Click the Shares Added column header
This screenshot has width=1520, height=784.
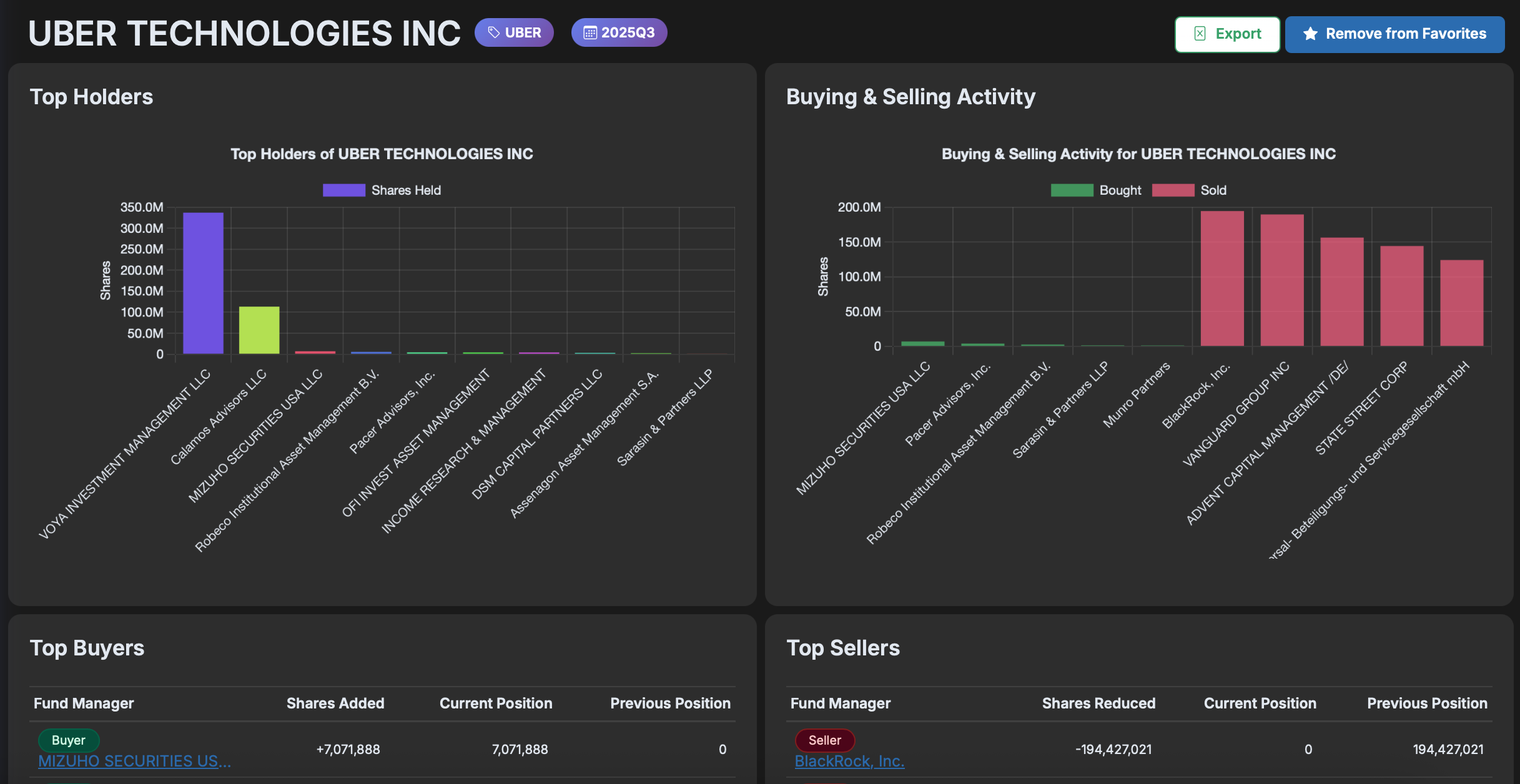335,703
